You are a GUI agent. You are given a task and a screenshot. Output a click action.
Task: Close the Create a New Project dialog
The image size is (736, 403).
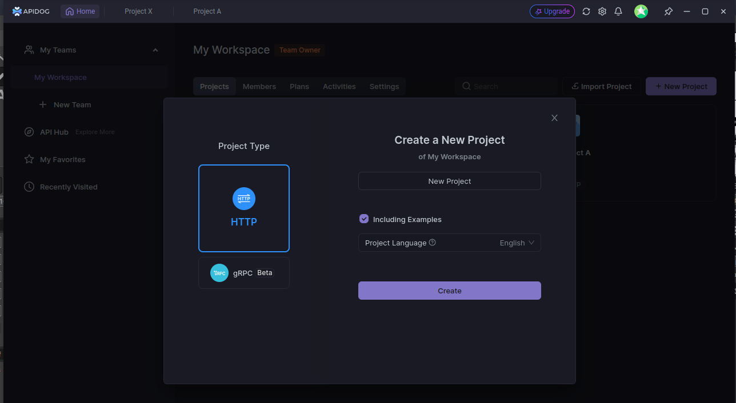tap(554, 118)
